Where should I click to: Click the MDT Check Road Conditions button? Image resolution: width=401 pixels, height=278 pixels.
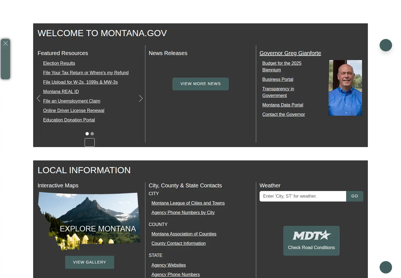click(311, 241)
